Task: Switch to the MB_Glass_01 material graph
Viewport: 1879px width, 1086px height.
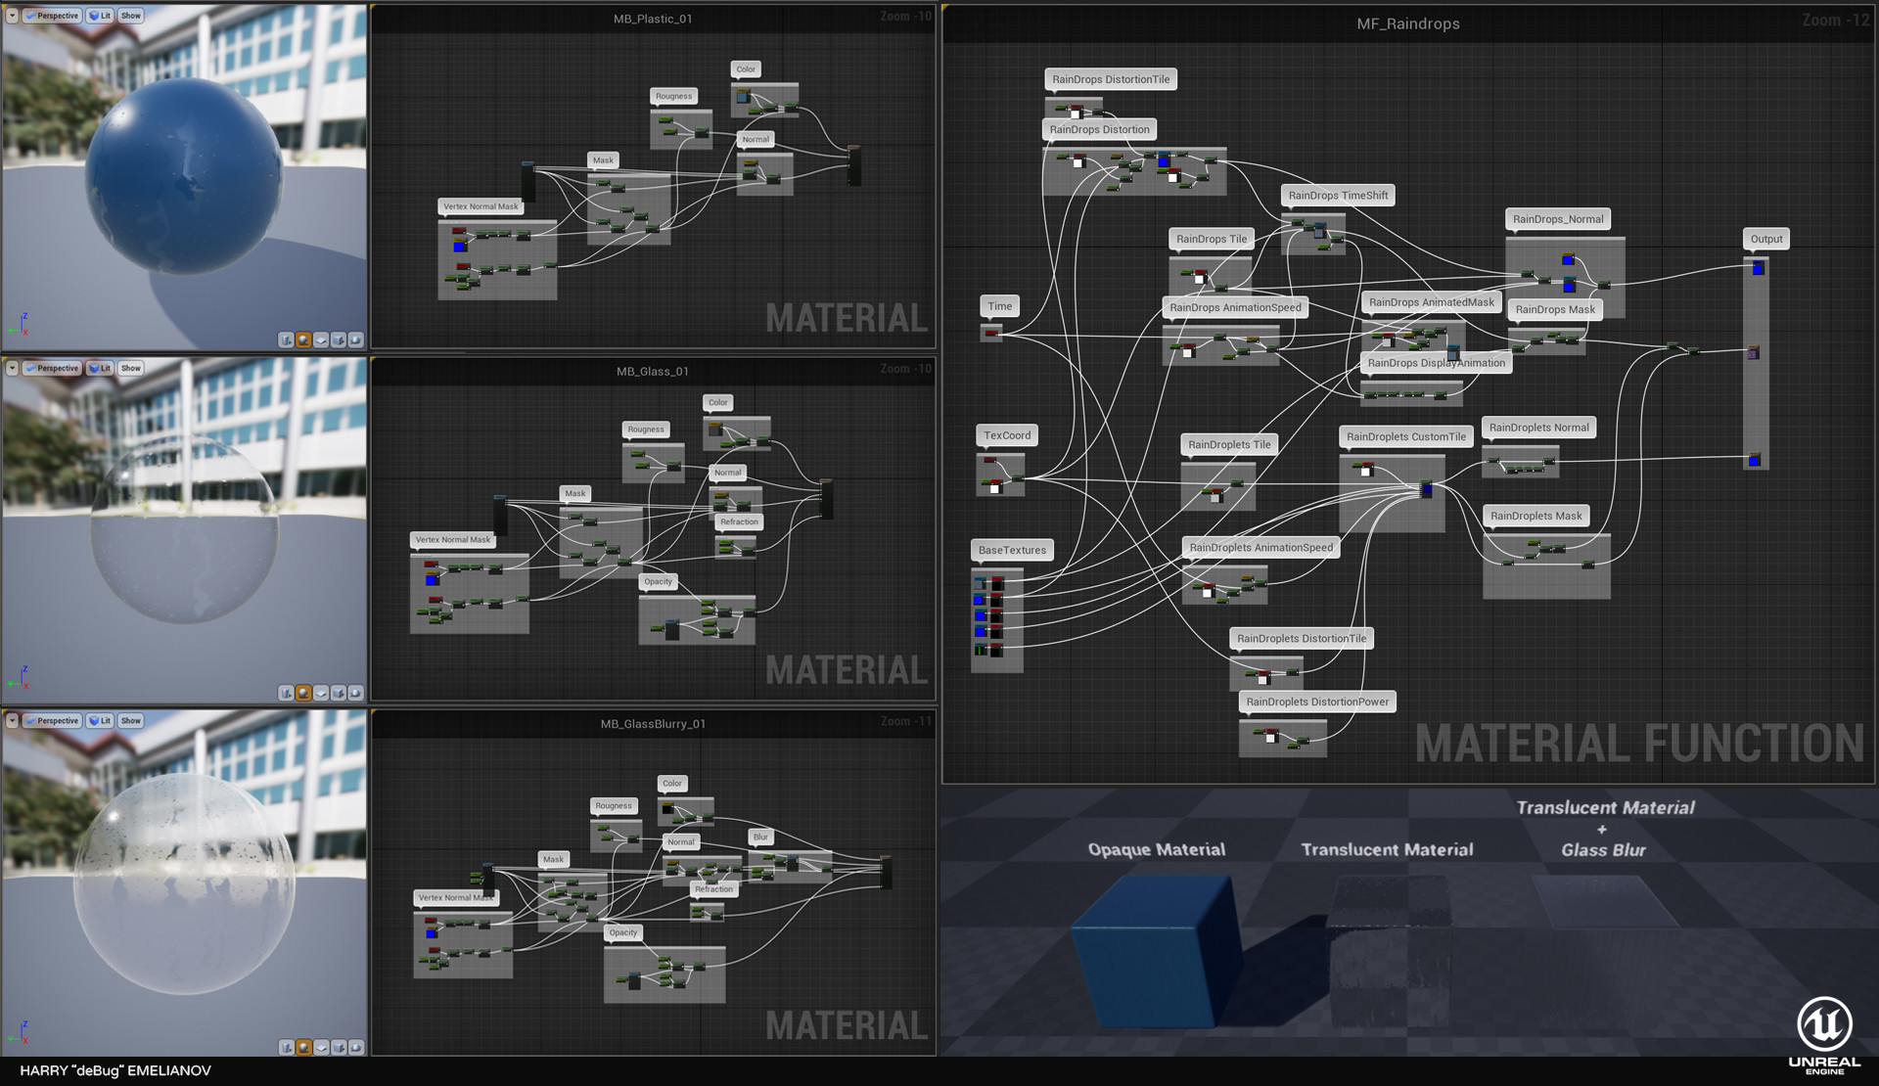Action: click(x=652, y=371)
